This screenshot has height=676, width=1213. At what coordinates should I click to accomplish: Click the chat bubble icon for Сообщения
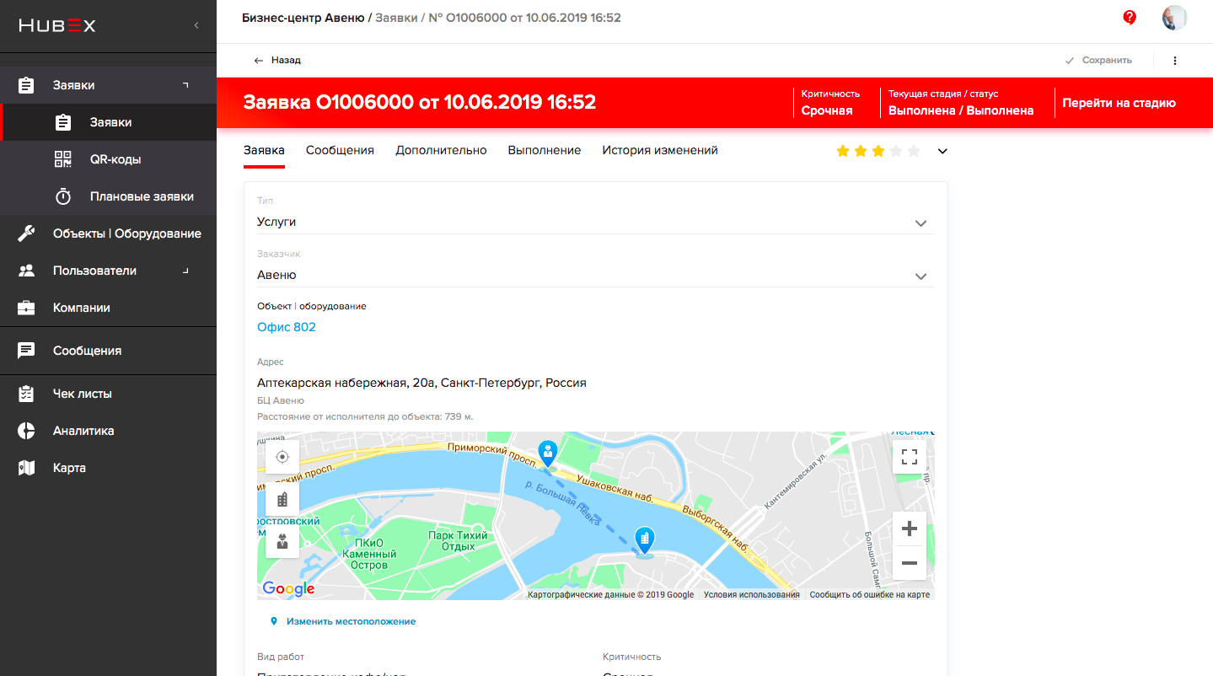click(x=26, y=351)
